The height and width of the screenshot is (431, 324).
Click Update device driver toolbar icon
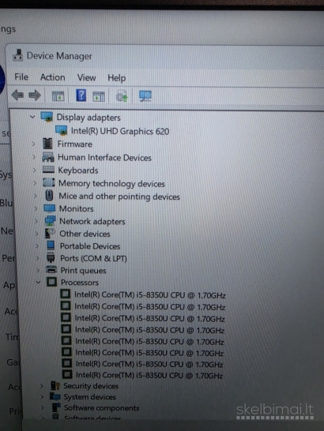click(122, 96)
